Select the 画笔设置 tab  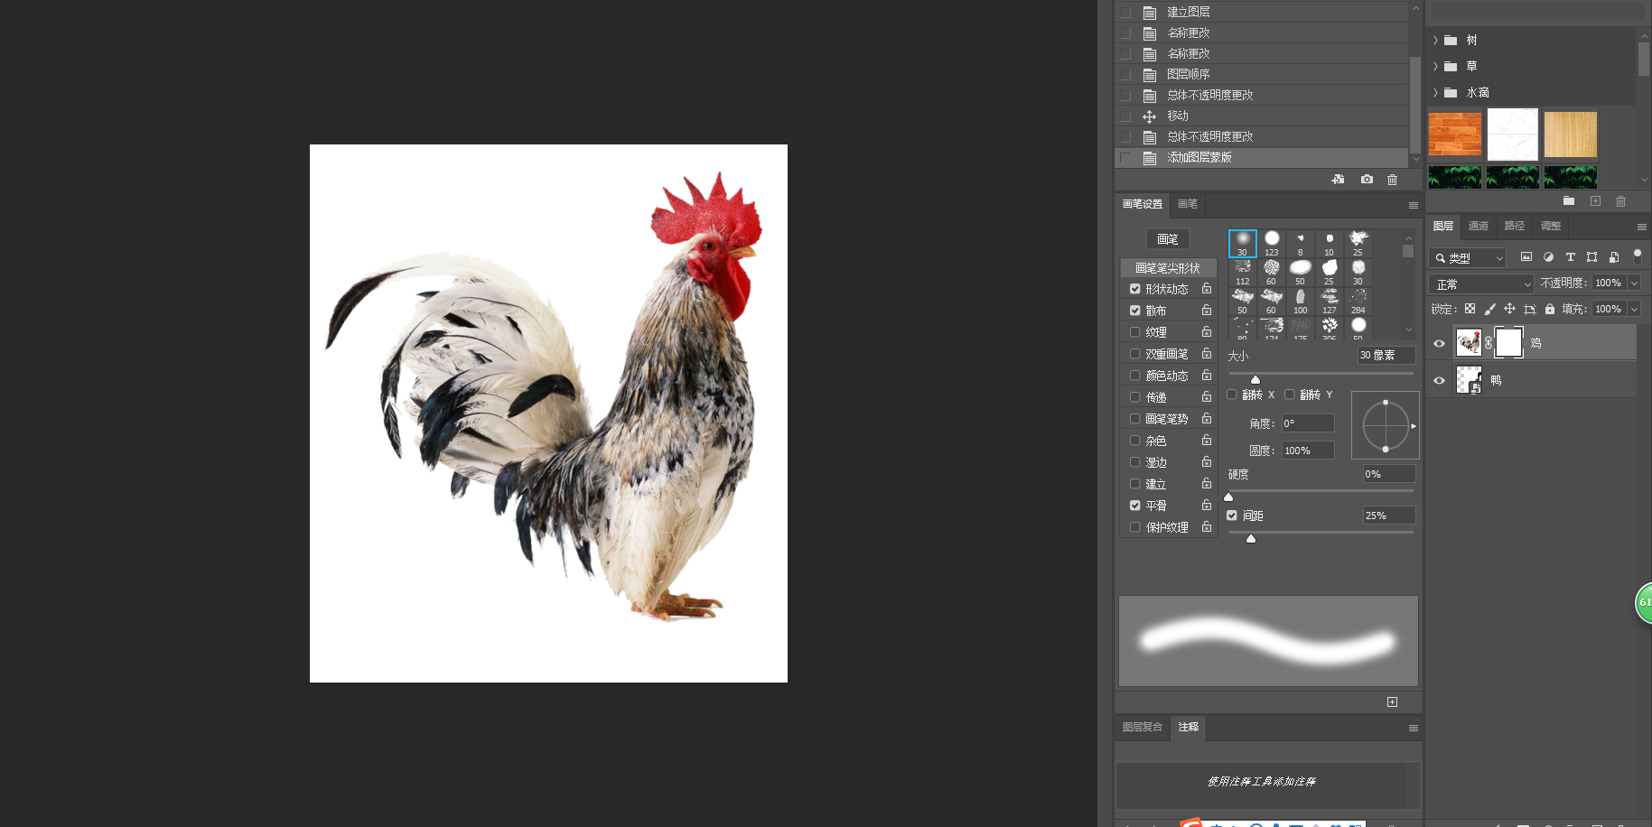(1143, 204)
